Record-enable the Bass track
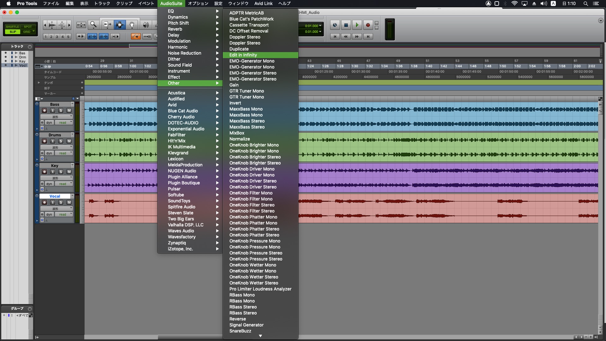The width and height of the screenshot is (606, 341). click(x=45, y=111)
